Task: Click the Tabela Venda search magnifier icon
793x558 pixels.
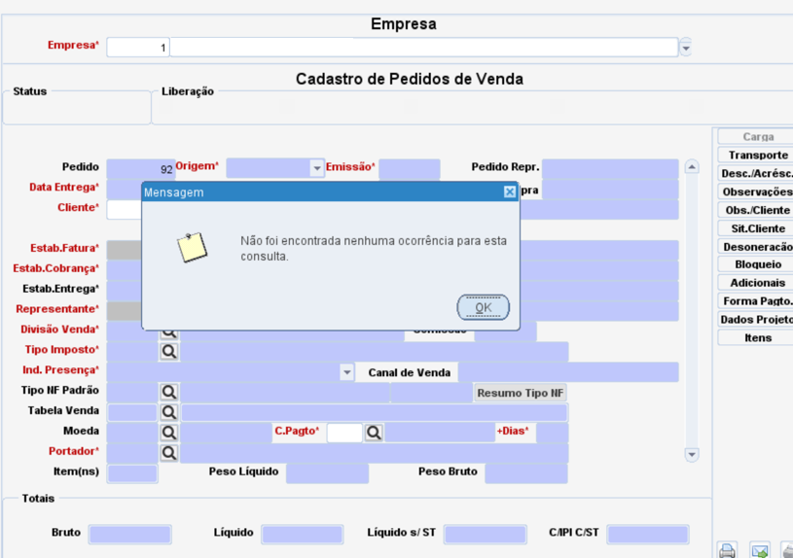Action: (x=169, y=412)
